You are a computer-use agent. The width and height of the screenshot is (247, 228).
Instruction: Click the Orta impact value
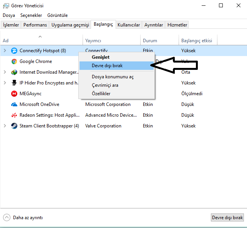click(186, 72)
